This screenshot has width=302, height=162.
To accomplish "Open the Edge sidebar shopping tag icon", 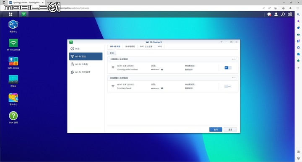I will pyautogui.click(x=298, y=28).
